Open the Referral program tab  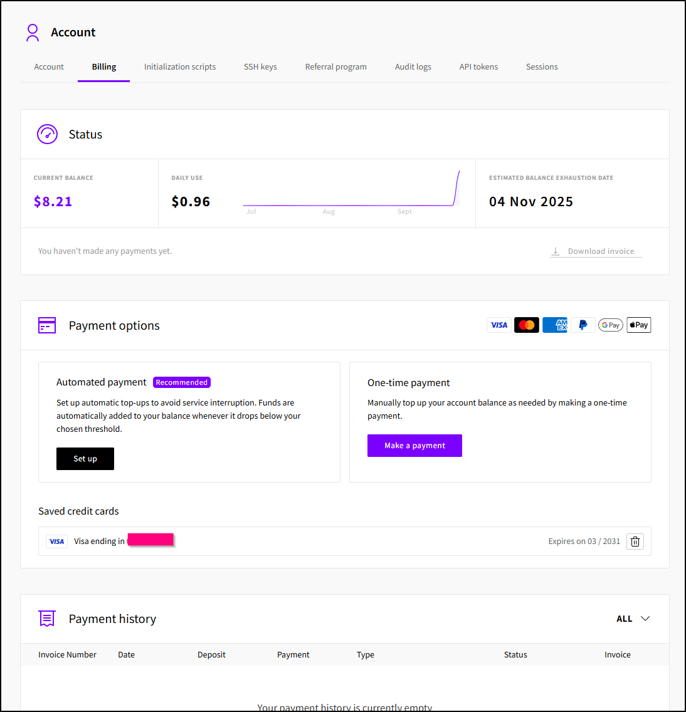pyautogui.click(x=335, y=67)
